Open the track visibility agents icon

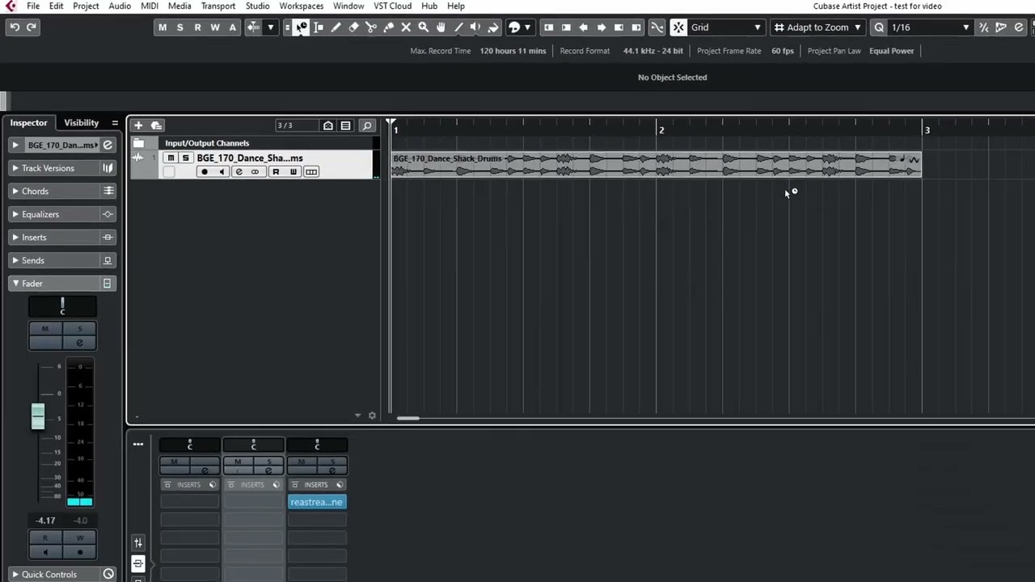(327, 125)
